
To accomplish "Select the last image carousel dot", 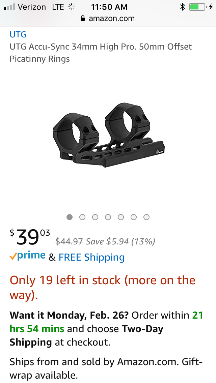I will [146, 217].
